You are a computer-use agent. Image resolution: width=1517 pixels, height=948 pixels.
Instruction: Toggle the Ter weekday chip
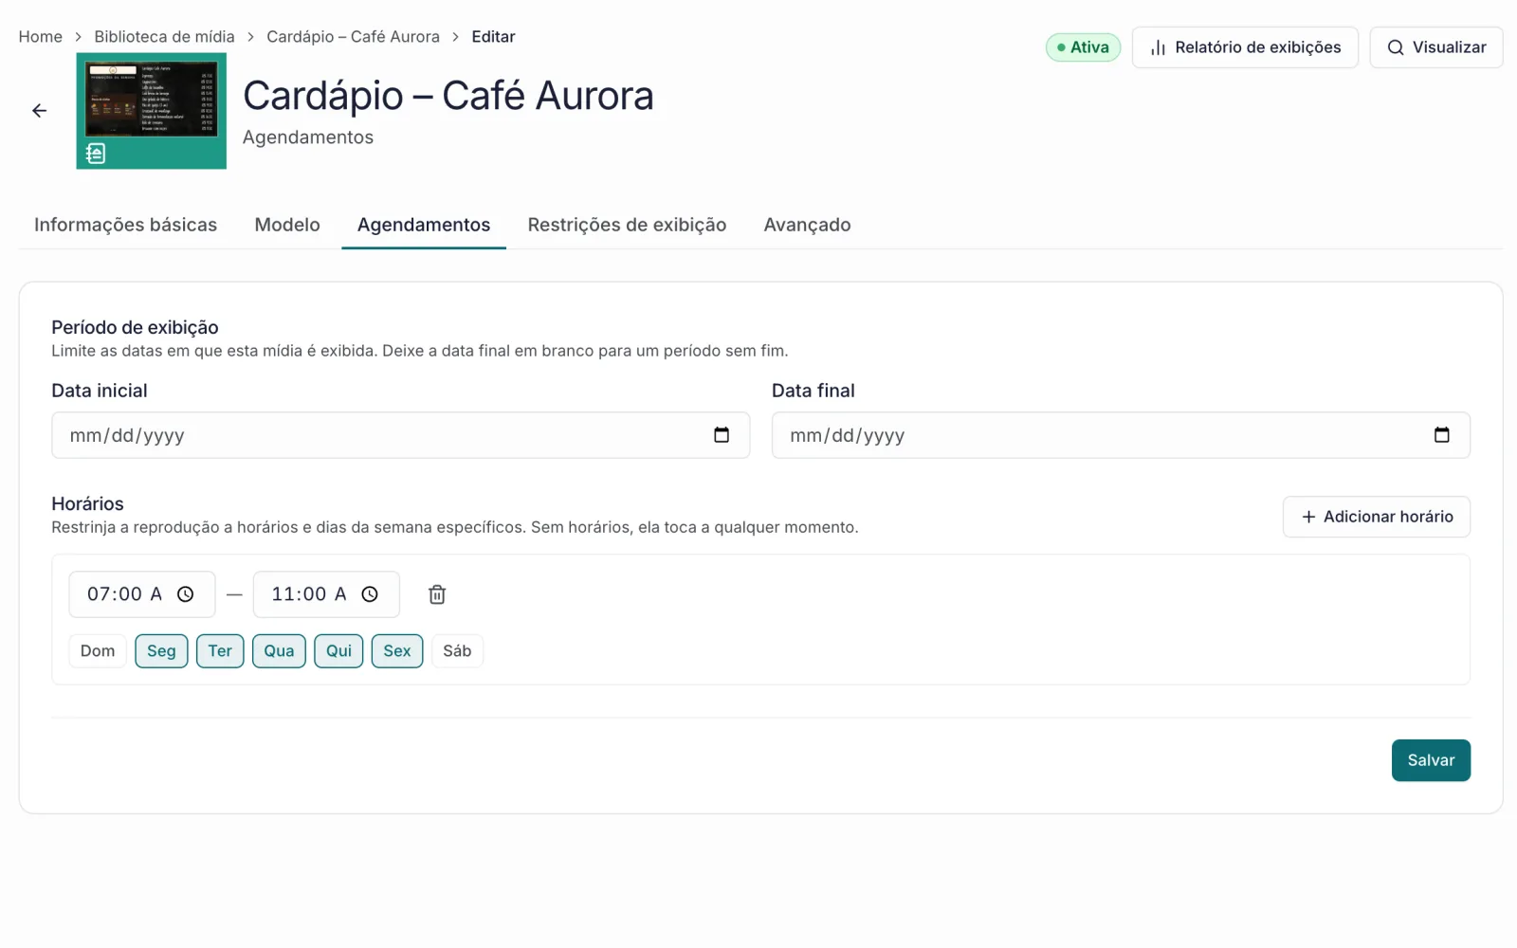220,651
